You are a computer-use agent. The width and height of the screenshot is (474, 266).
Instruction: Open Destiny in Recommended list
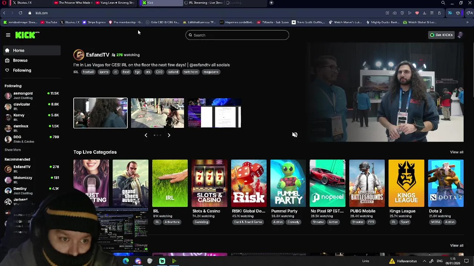[x=32, y=191]
